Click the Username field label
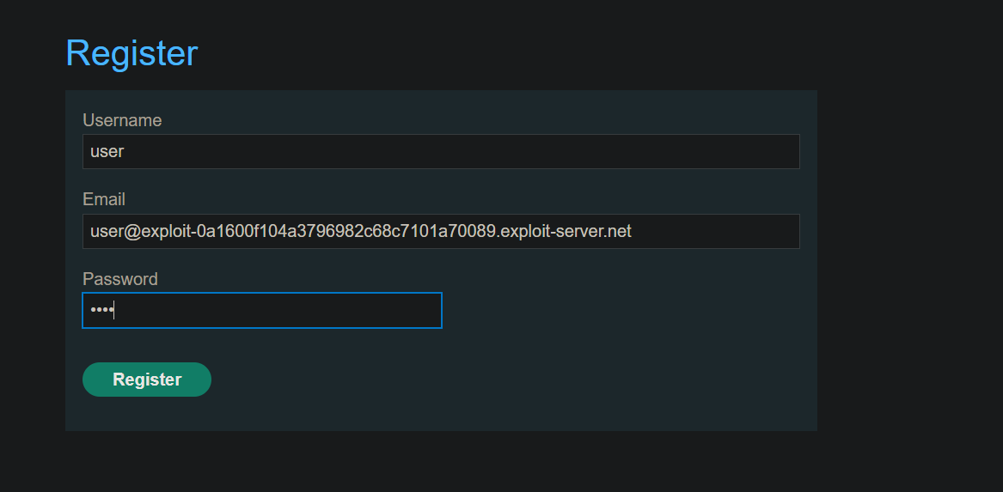The width and height of the screenshot is (1003, 492). pyautogui.click(x=122, y=120)
